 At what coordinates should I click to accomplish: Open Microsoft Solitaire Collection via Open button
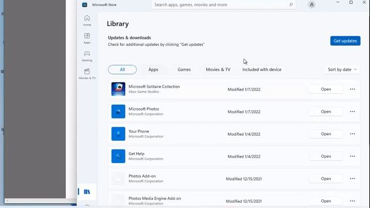pyautogui.click(x=326, y=89)
